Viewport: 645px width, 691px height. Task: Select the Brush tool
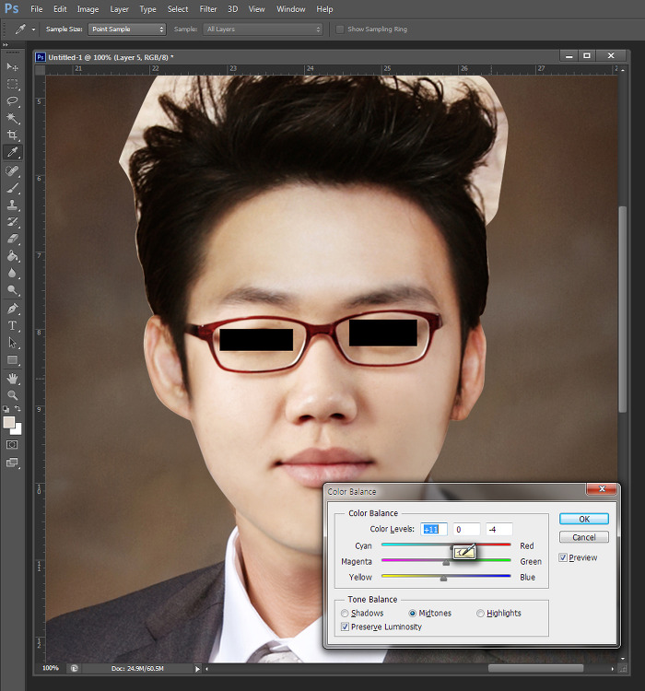coord(13,187)
